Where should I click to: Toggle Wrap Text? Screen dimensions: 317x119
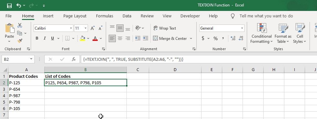tap(165, 28)
